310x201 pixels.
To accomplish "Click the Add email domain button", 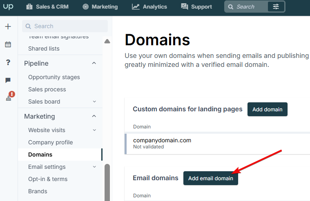I will click(211, 178).
